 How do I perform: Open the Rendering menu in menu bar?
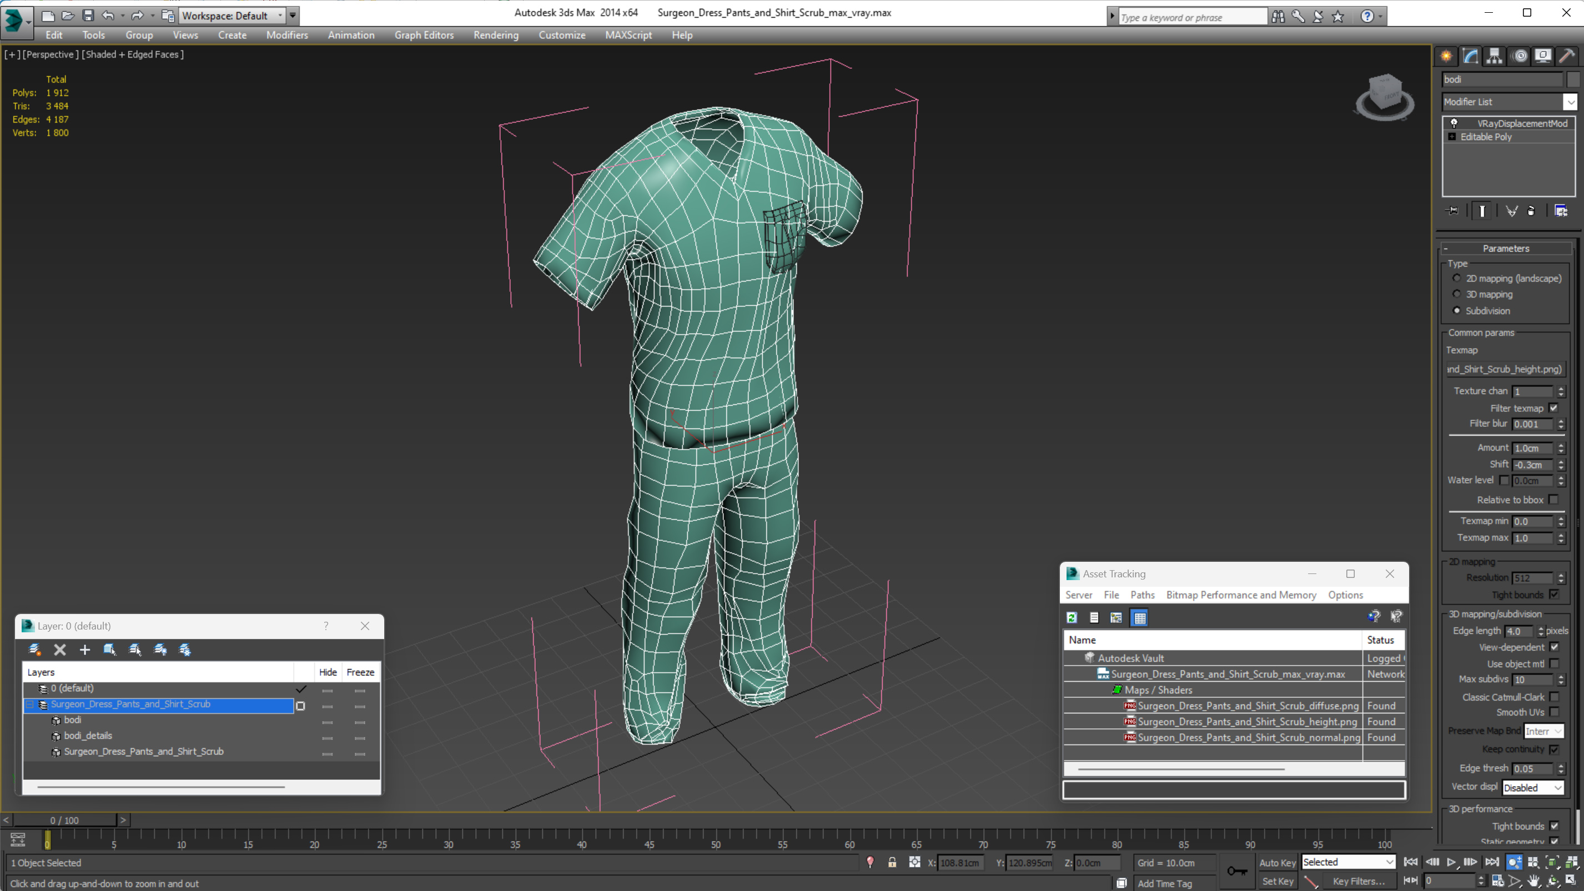click(x=496, y=35)
